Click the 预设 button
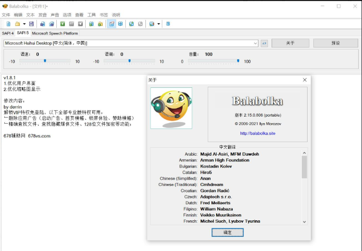Viewport: 362px width, 251px height. (336, 43)
